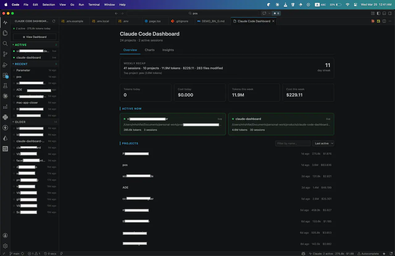Viewport: 395px width, 256px height.
Task: Click Claude 2 active status bar entry
Action: tap(331, 254)
